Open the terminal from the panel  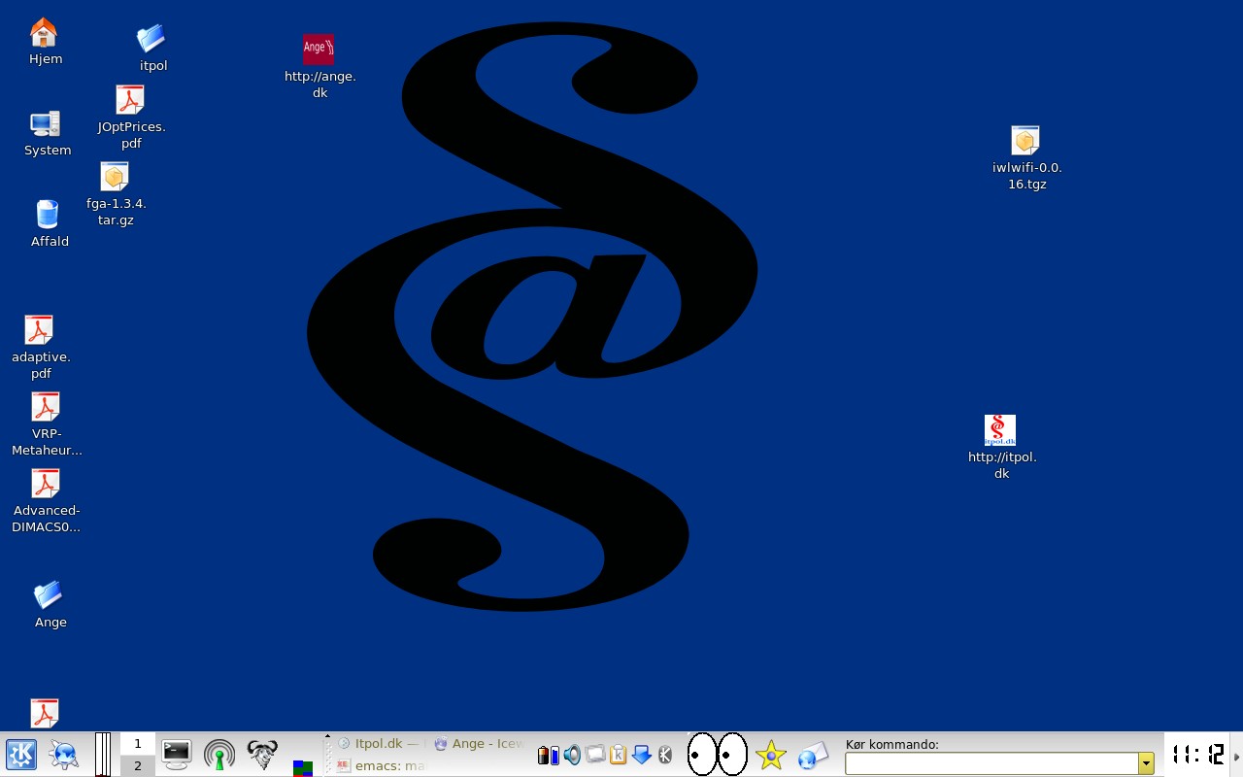[x=177, y=754]
